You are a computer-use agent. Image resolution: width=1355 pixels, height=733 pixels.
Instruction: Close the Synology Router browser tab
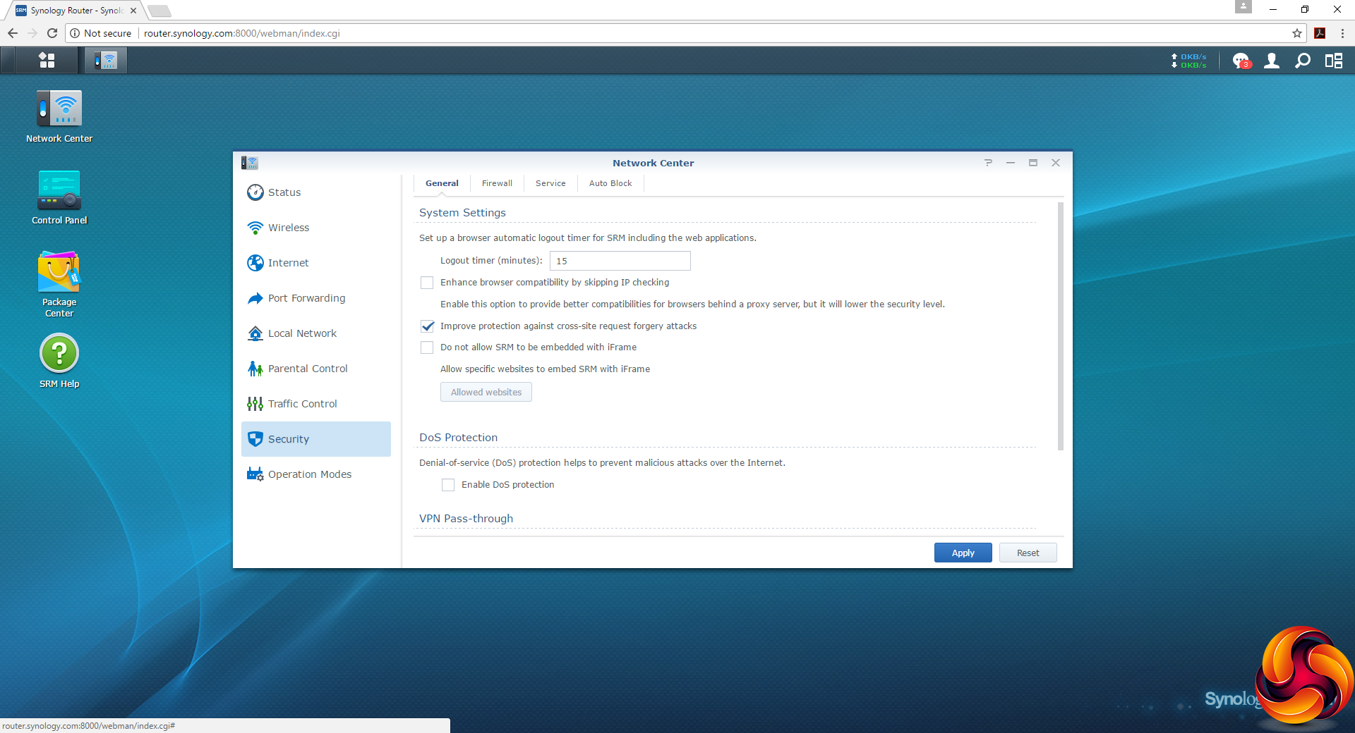point(133,11)
